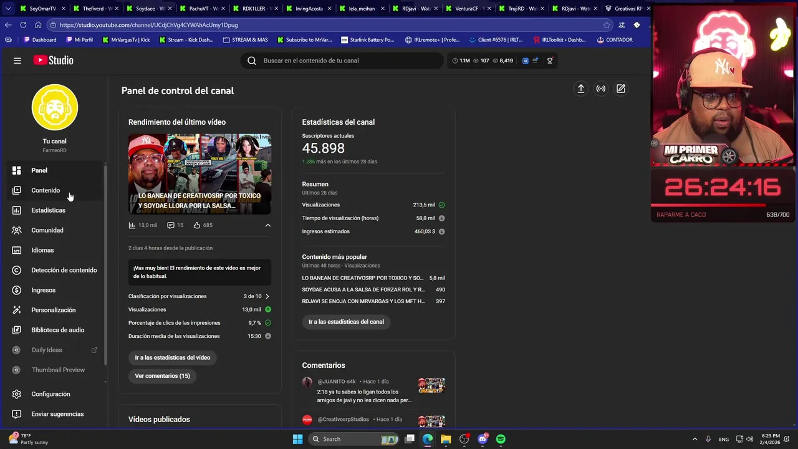Open Biblioteca de audio in sidebar

click(55, 330)
